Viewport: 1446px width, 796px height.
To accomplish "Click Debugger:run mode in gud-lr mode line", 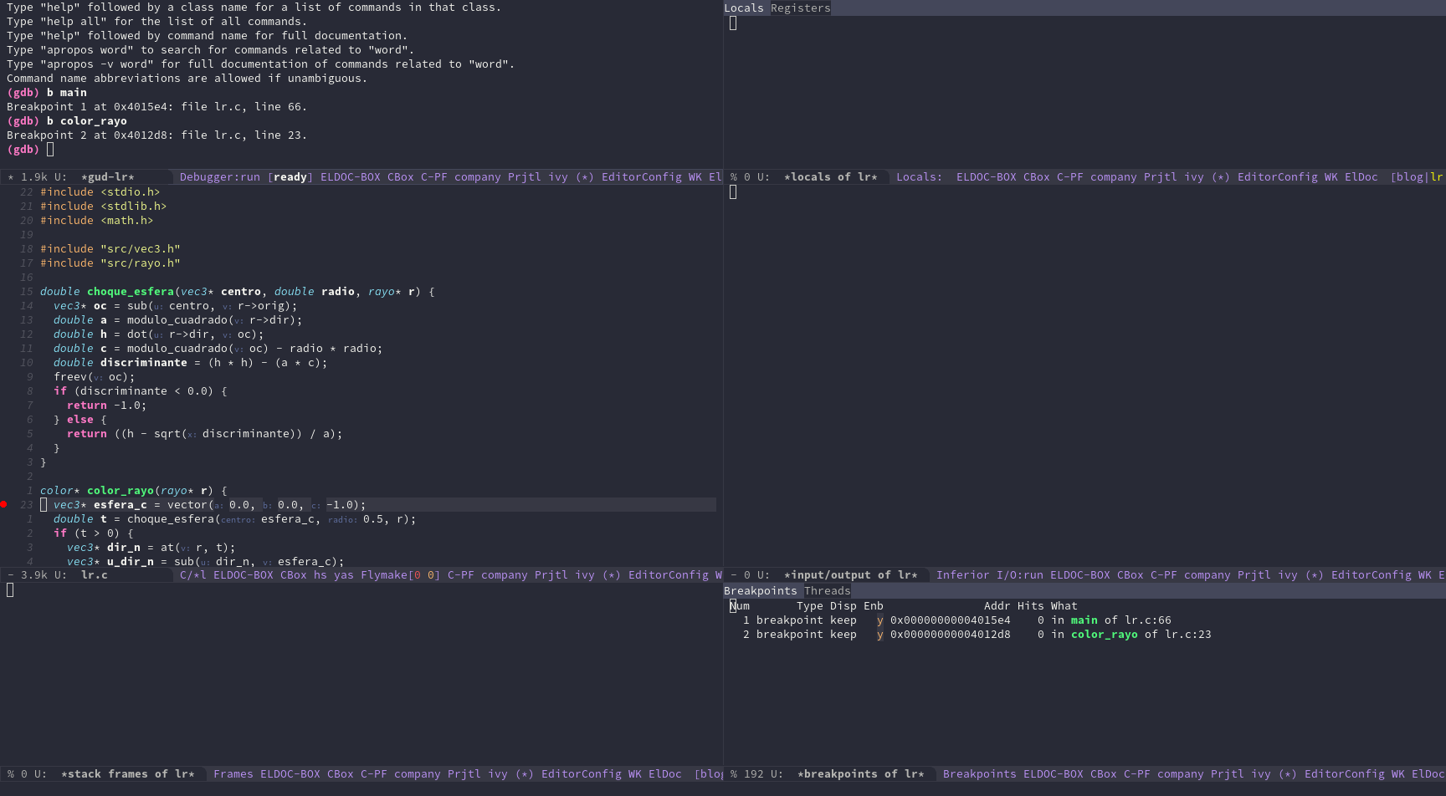I will pyautogui.click(x=220, y=177).
